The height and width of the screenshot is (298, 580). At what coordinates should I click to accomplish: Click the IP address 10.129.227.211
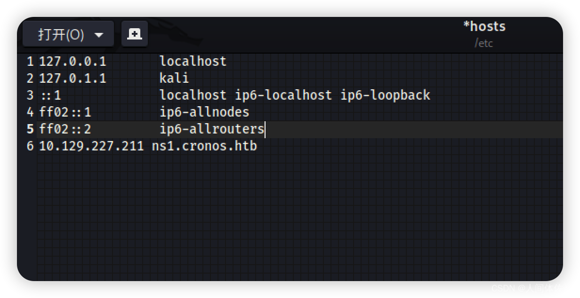(91, 146)
